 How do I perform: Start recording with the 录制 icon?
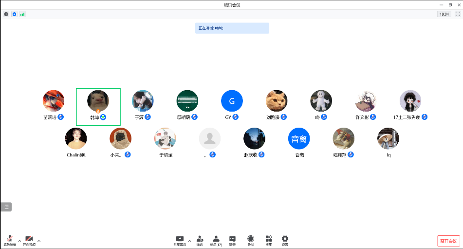(251, 239)
